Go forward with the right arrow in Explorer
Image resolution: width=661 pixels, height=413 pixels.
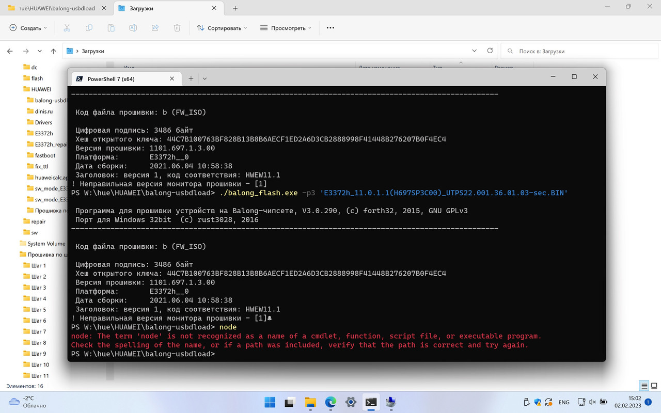coord(25,51)
